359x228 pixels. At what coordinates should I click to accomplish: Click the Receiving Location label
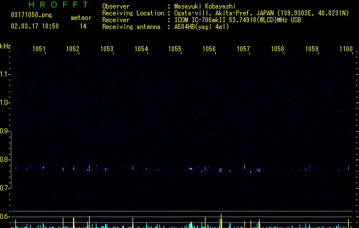tap(133, 13)
